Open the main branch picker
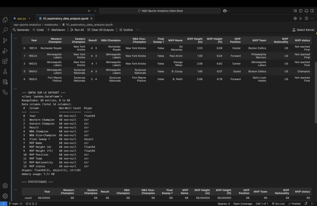The width and height of the screenshot is (317, 206). [x=13, y=204]
